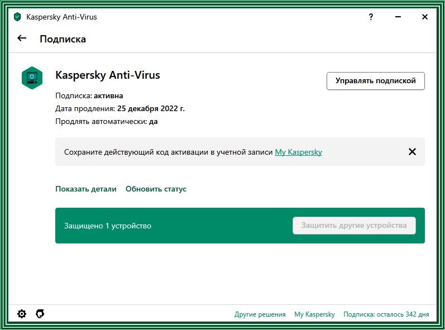Open the support headset icon in footer
This screenshot has width=445, height=330.
pyautogui.click(x=40, y=314)
